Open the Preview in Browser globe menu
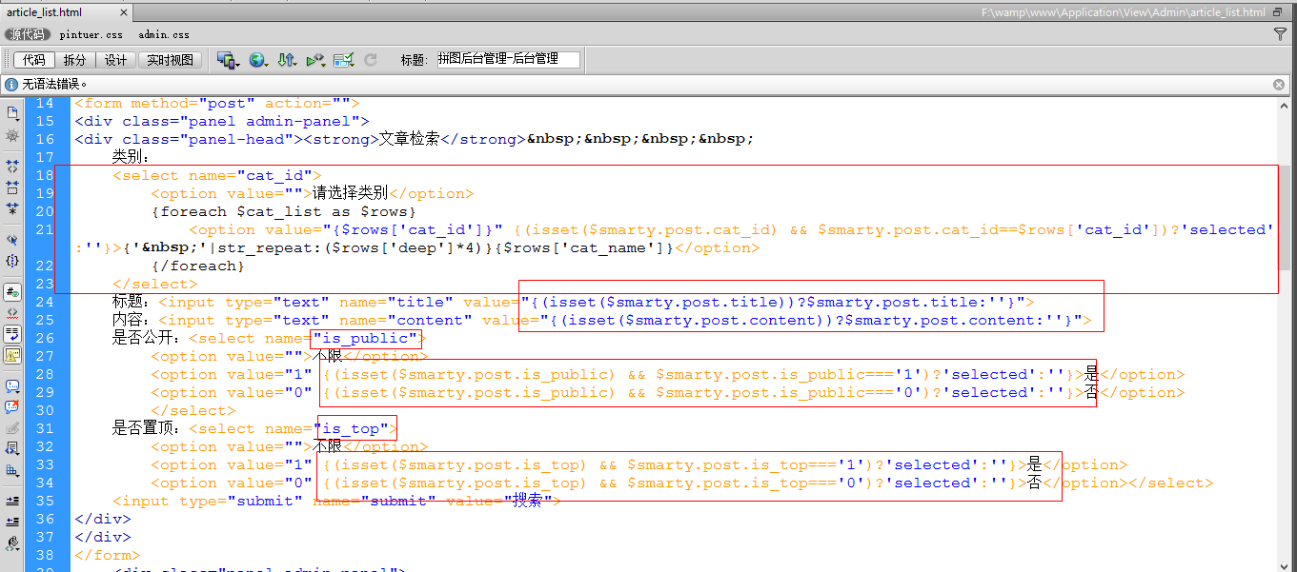 tap(257, 60)
